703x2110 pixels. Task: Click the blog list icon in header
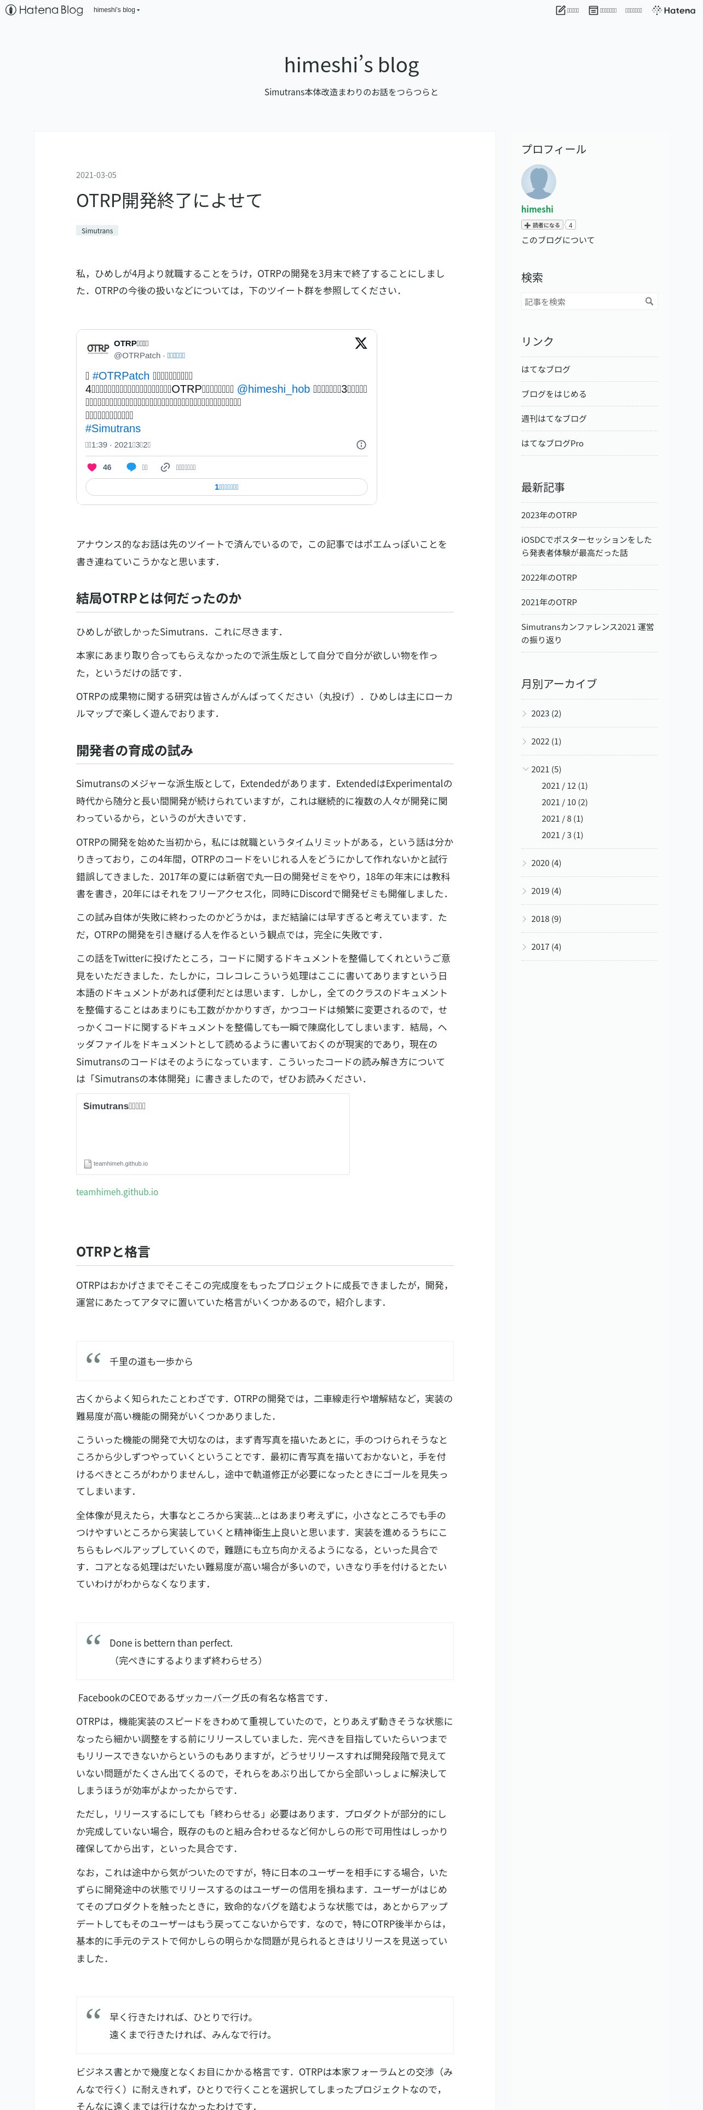coord(593,10)
